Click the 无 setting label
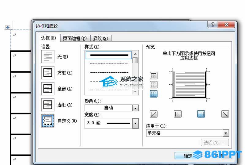Viewport: 245px width, 165px height. [x=63, y=57]
